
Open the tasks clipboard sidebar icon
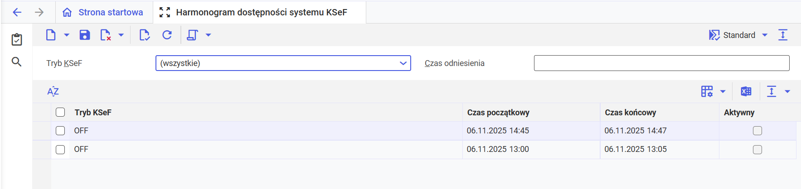click(17, 40)
